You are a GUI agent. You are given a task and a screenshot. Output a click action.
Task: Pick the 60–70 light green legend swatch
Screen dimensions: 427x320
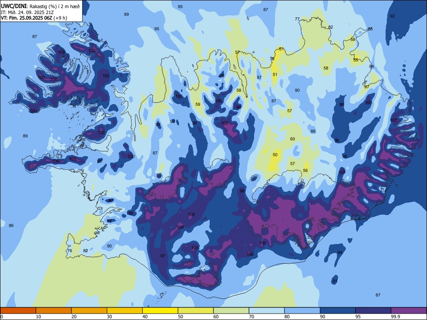click(231, 311)
